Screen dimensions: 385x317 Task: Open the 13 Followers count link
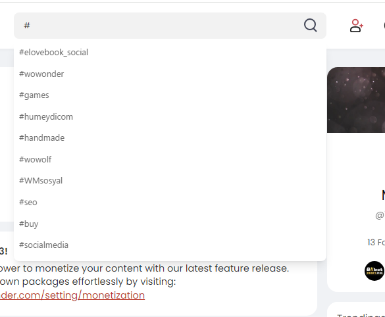tap(376, 243)
